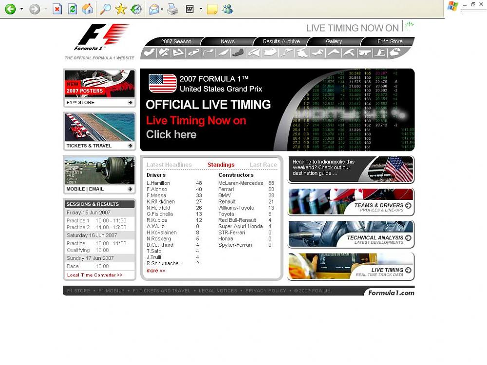Go to the browser Home page icon
The width and height of the screenshot is (487, 365).
coord(88,9)
